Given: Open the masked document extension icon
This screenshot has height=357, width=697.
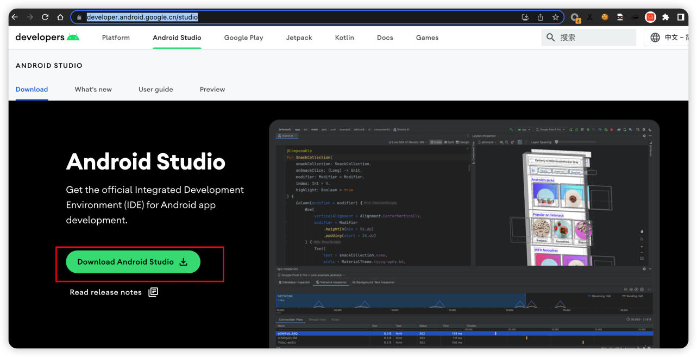Looking at the screenshot, I should tap(620, 17).
